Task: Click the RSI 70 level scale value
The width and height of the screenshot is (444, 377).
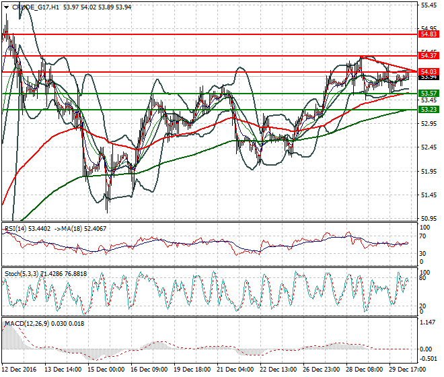Action: coord(422,236)
